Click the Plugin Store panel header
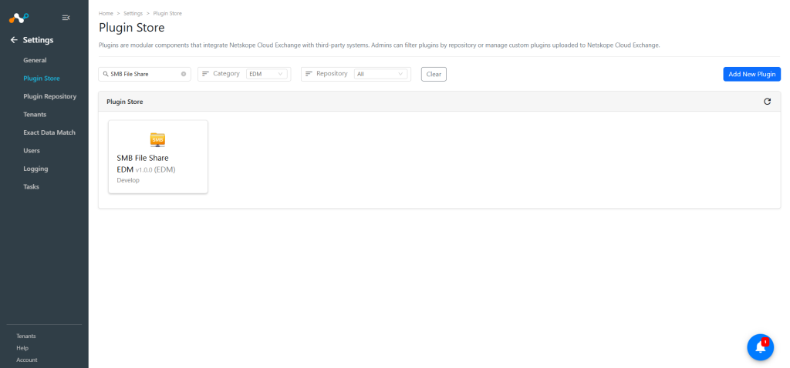 [x=439, y=102]
